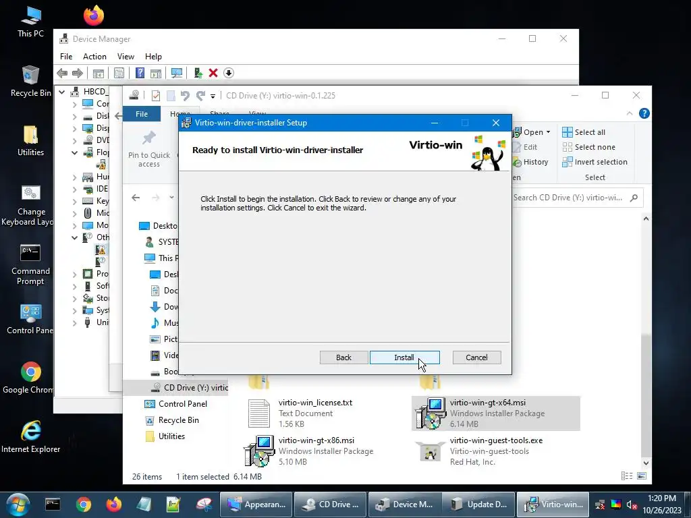Click the Properties icon in Device Manager toolbar

click(x=119, y=73)
